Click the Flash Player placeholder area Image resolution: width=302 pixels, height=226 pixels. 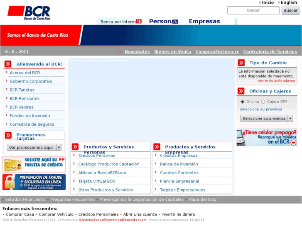coord(151,99)
